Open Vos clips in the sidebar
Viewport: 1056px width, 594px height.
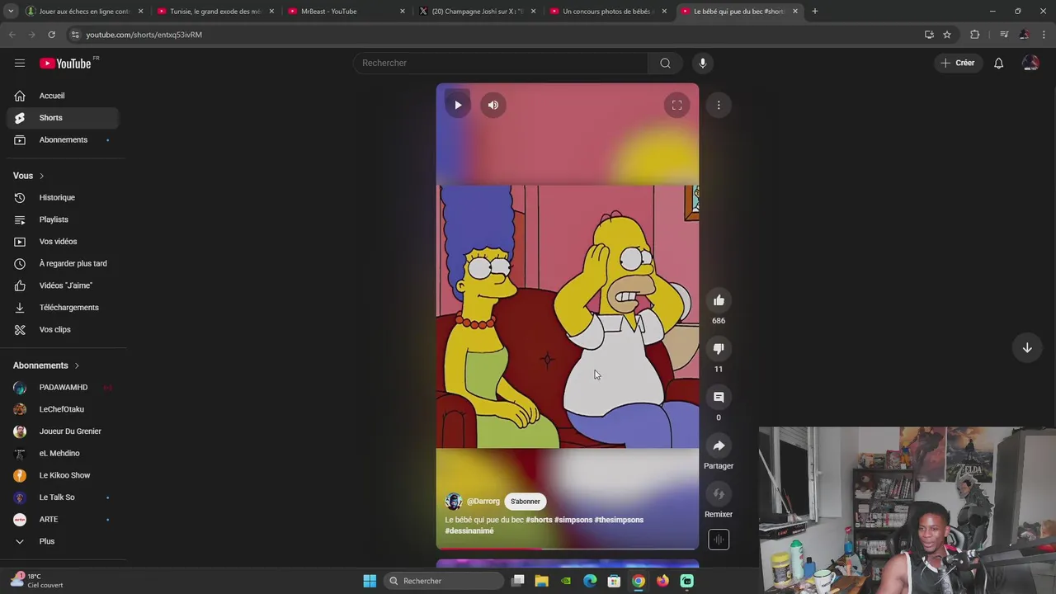click(x=63, y=329)
